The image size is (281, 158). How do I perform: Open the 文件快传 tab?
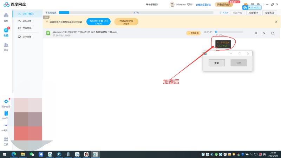(x=27, y=37)
